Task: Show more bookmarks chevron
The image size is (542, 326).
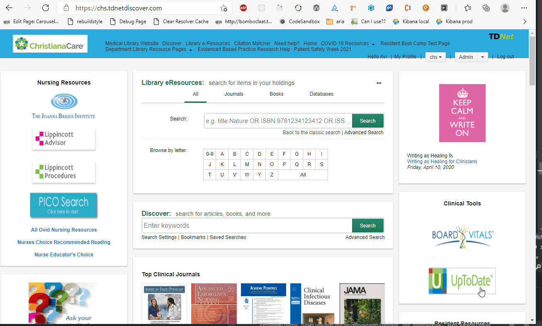Action: [525, 22]
